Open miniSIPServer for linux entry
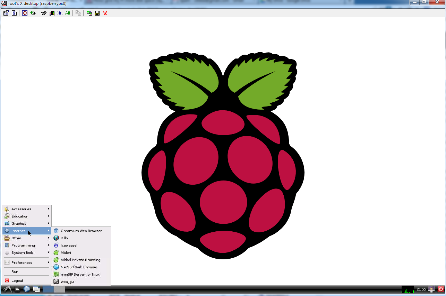This screenshot has width=446, height=296. click(81, 274)
